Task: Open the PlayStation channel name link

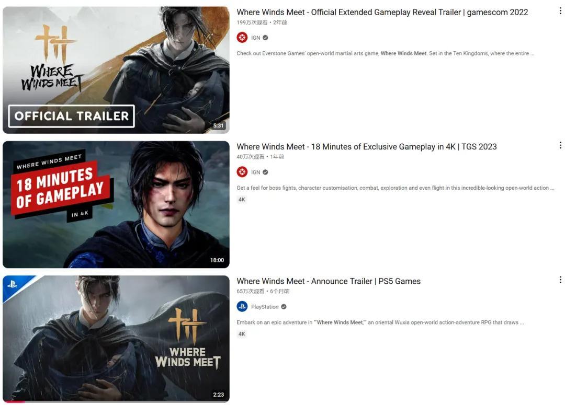Action: pos(265,307)
